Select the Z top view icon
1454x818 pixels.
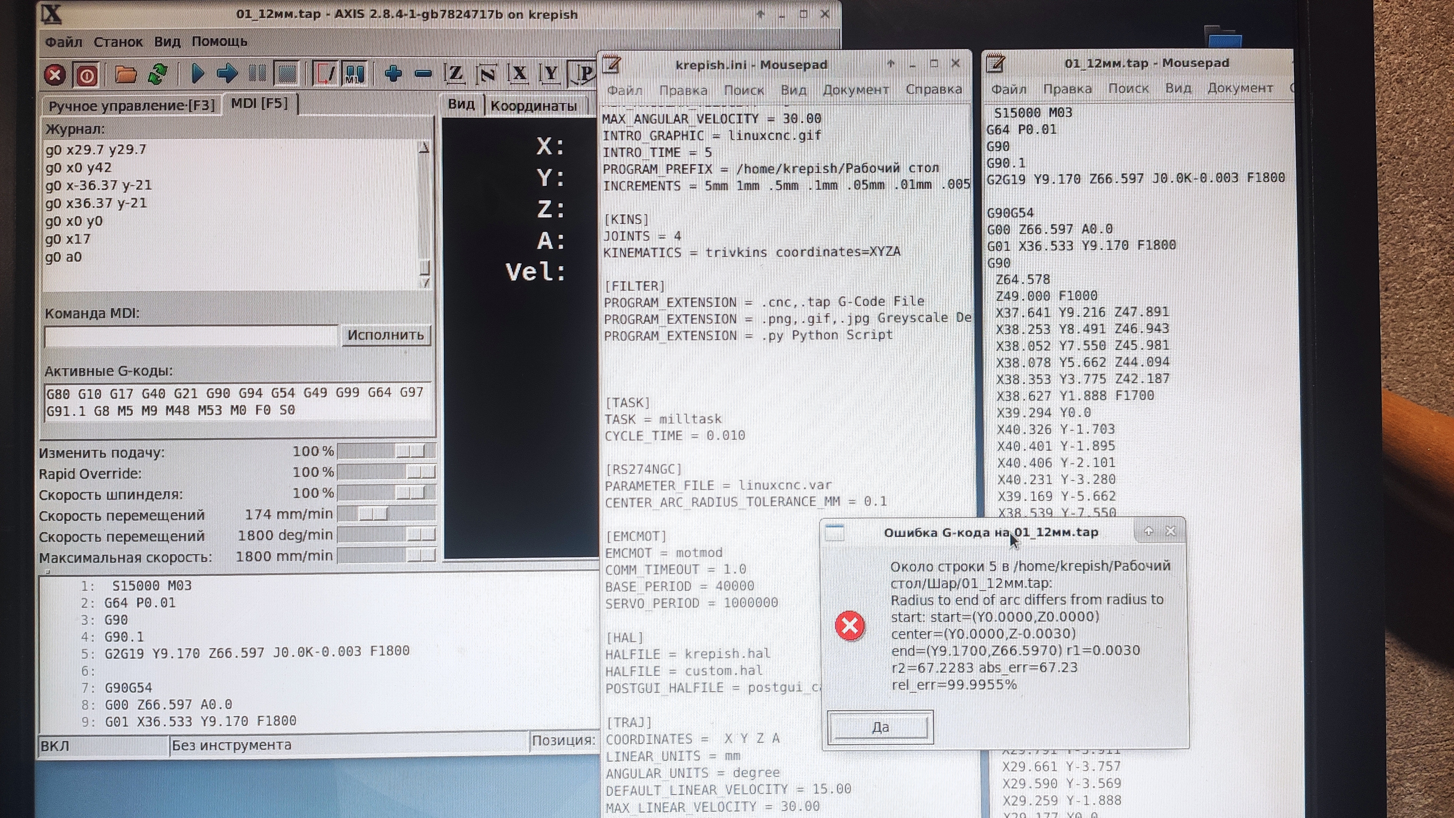pyautogui.click(x=455, y=73)
